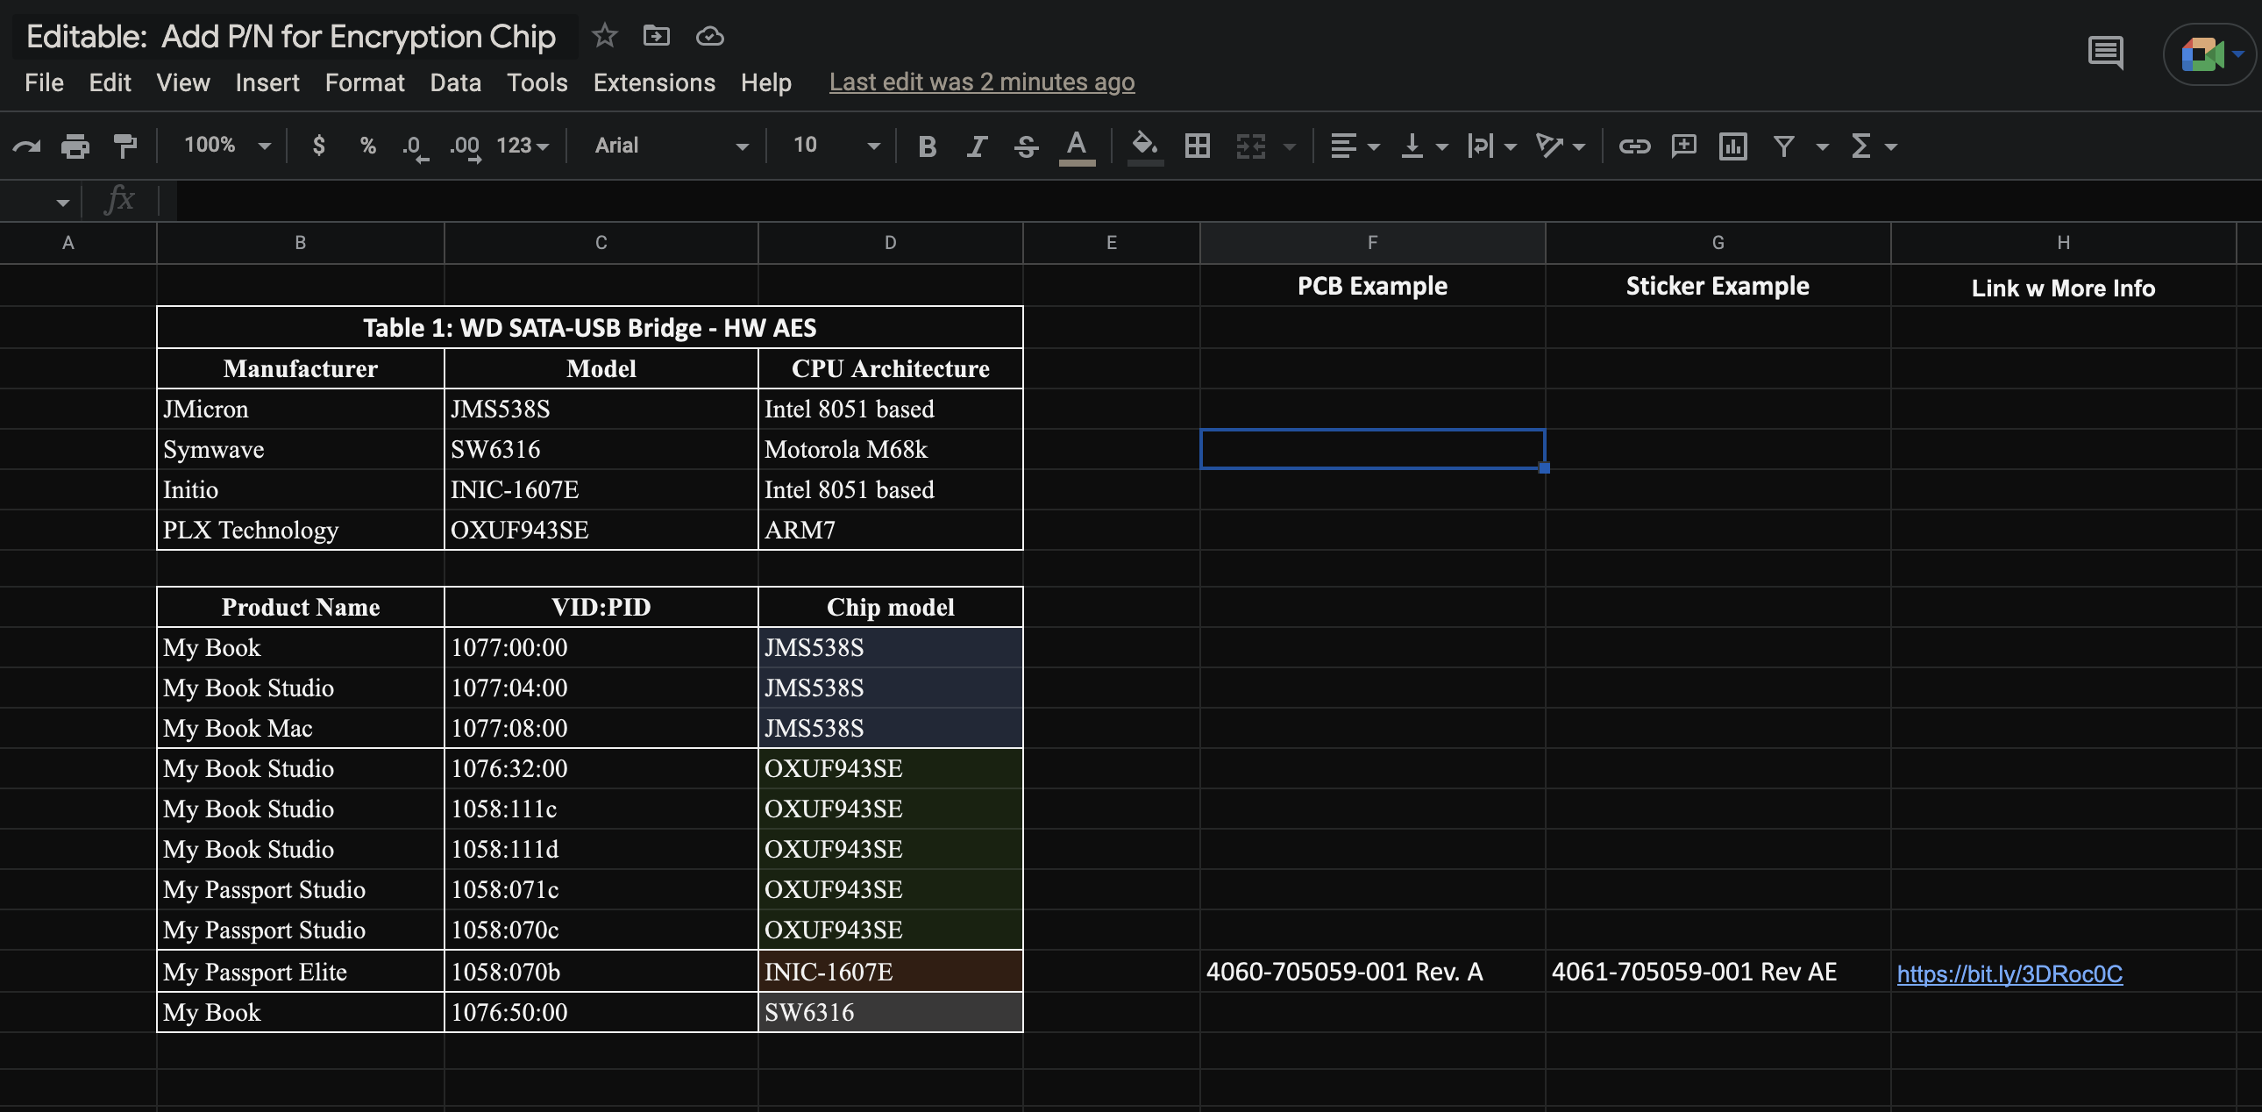
Task: Open merge type dropdown arrow
Action: pos(1289,146)
